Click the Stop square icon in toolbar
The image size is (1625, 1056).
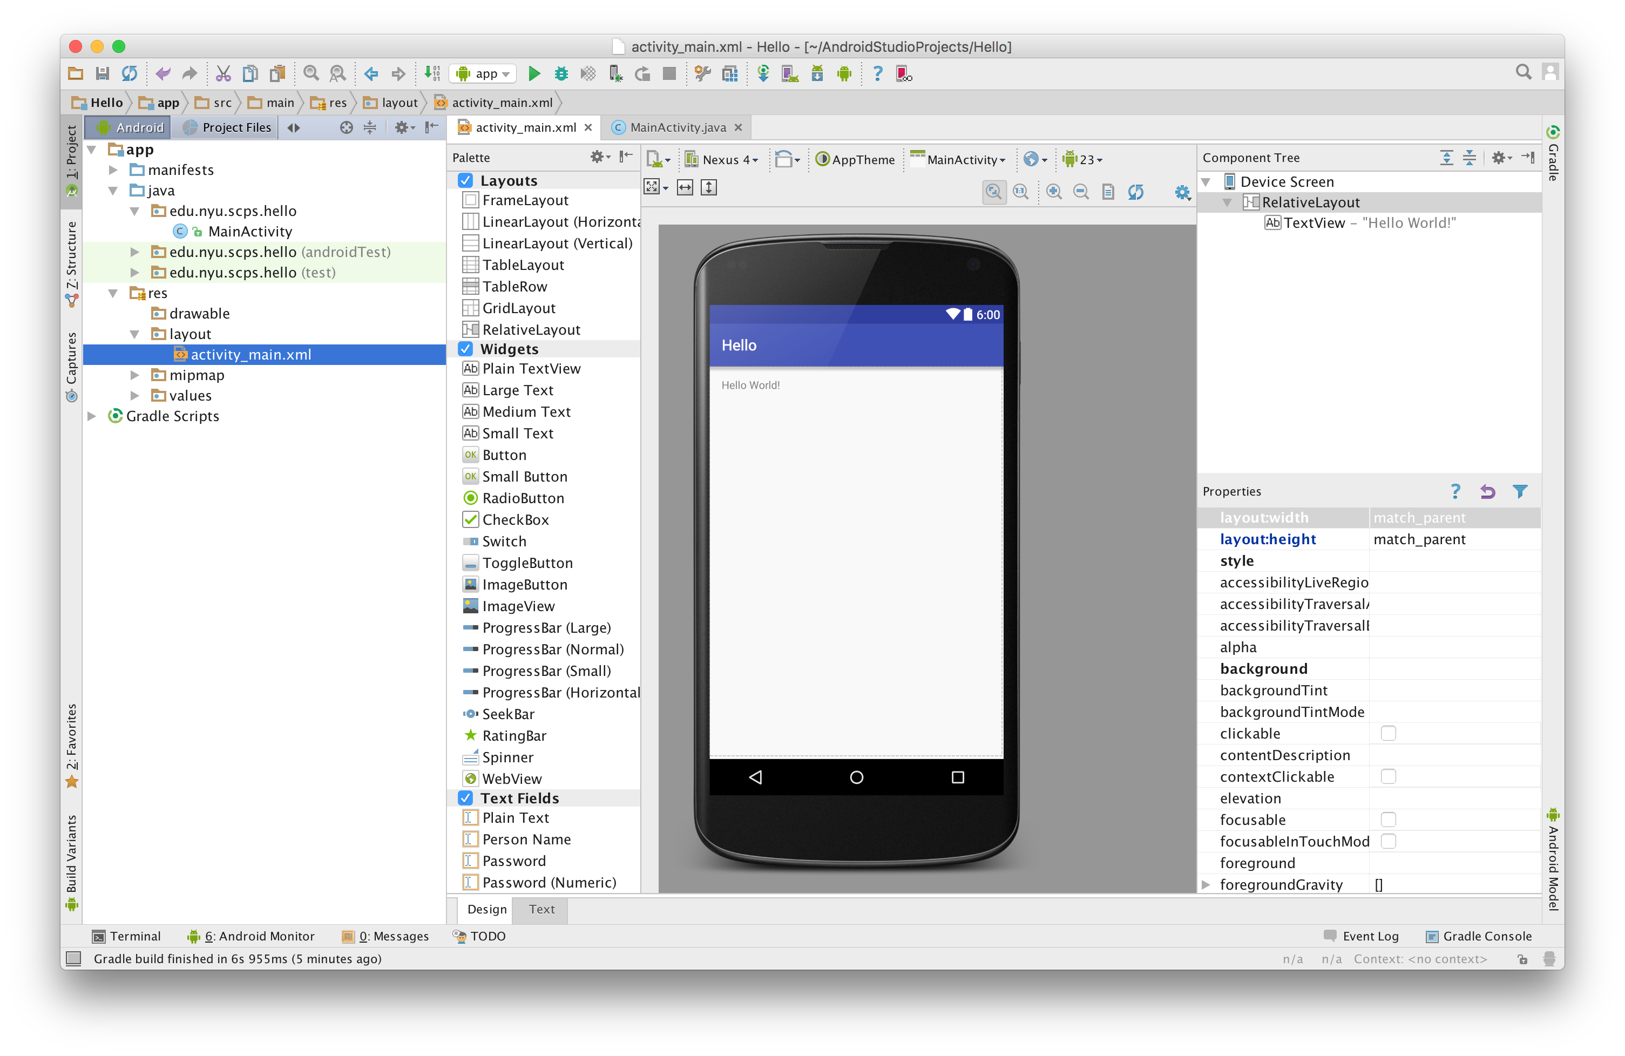669,74
